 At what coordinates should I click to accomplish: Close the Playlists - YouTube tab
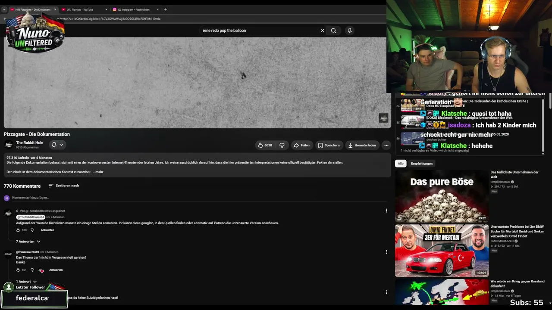point(107,9)
